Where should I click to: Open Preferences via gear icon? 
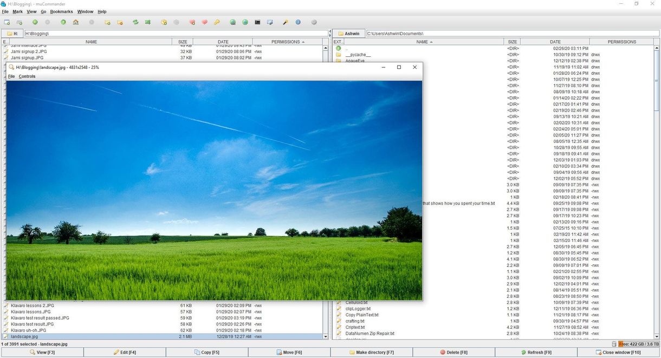coord(314,22)
